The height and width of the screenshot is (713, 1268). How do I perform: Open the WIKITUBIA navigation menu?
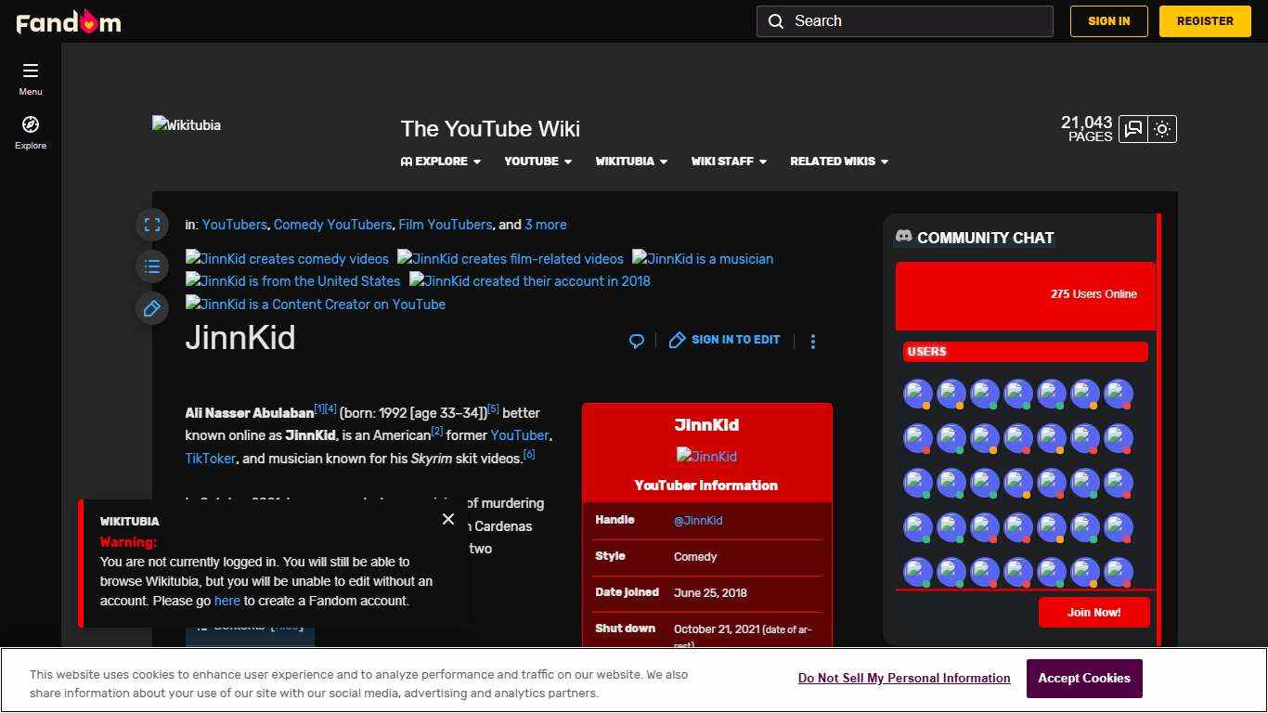[631, 162]
